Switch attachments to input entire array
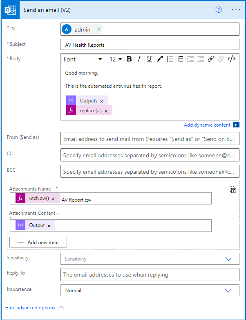246x320 pixels. pos(233,190)
